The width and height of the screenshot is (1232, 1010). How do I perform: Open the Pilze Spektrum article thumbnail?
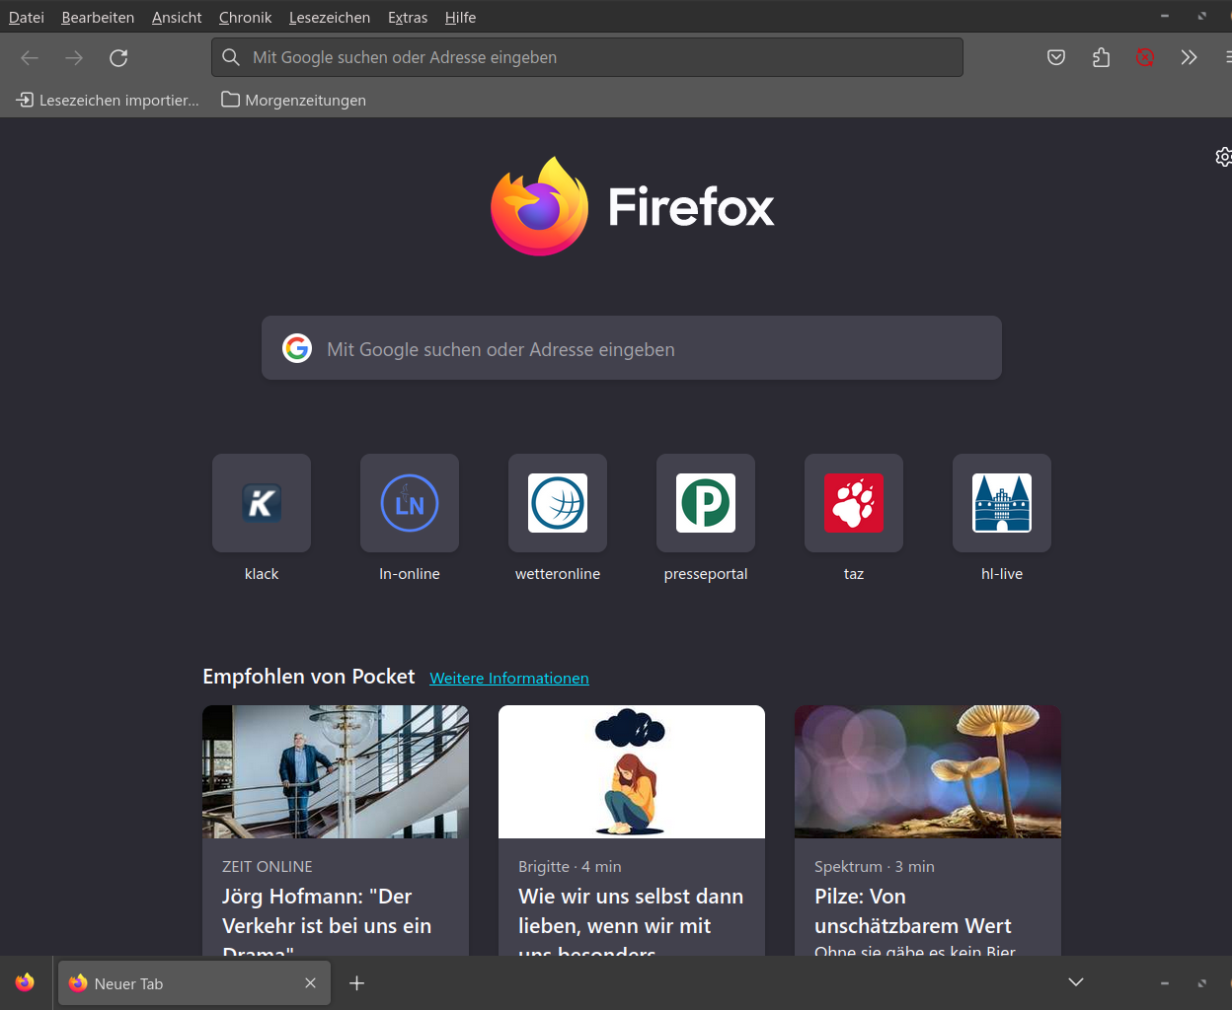coord(928,771)
